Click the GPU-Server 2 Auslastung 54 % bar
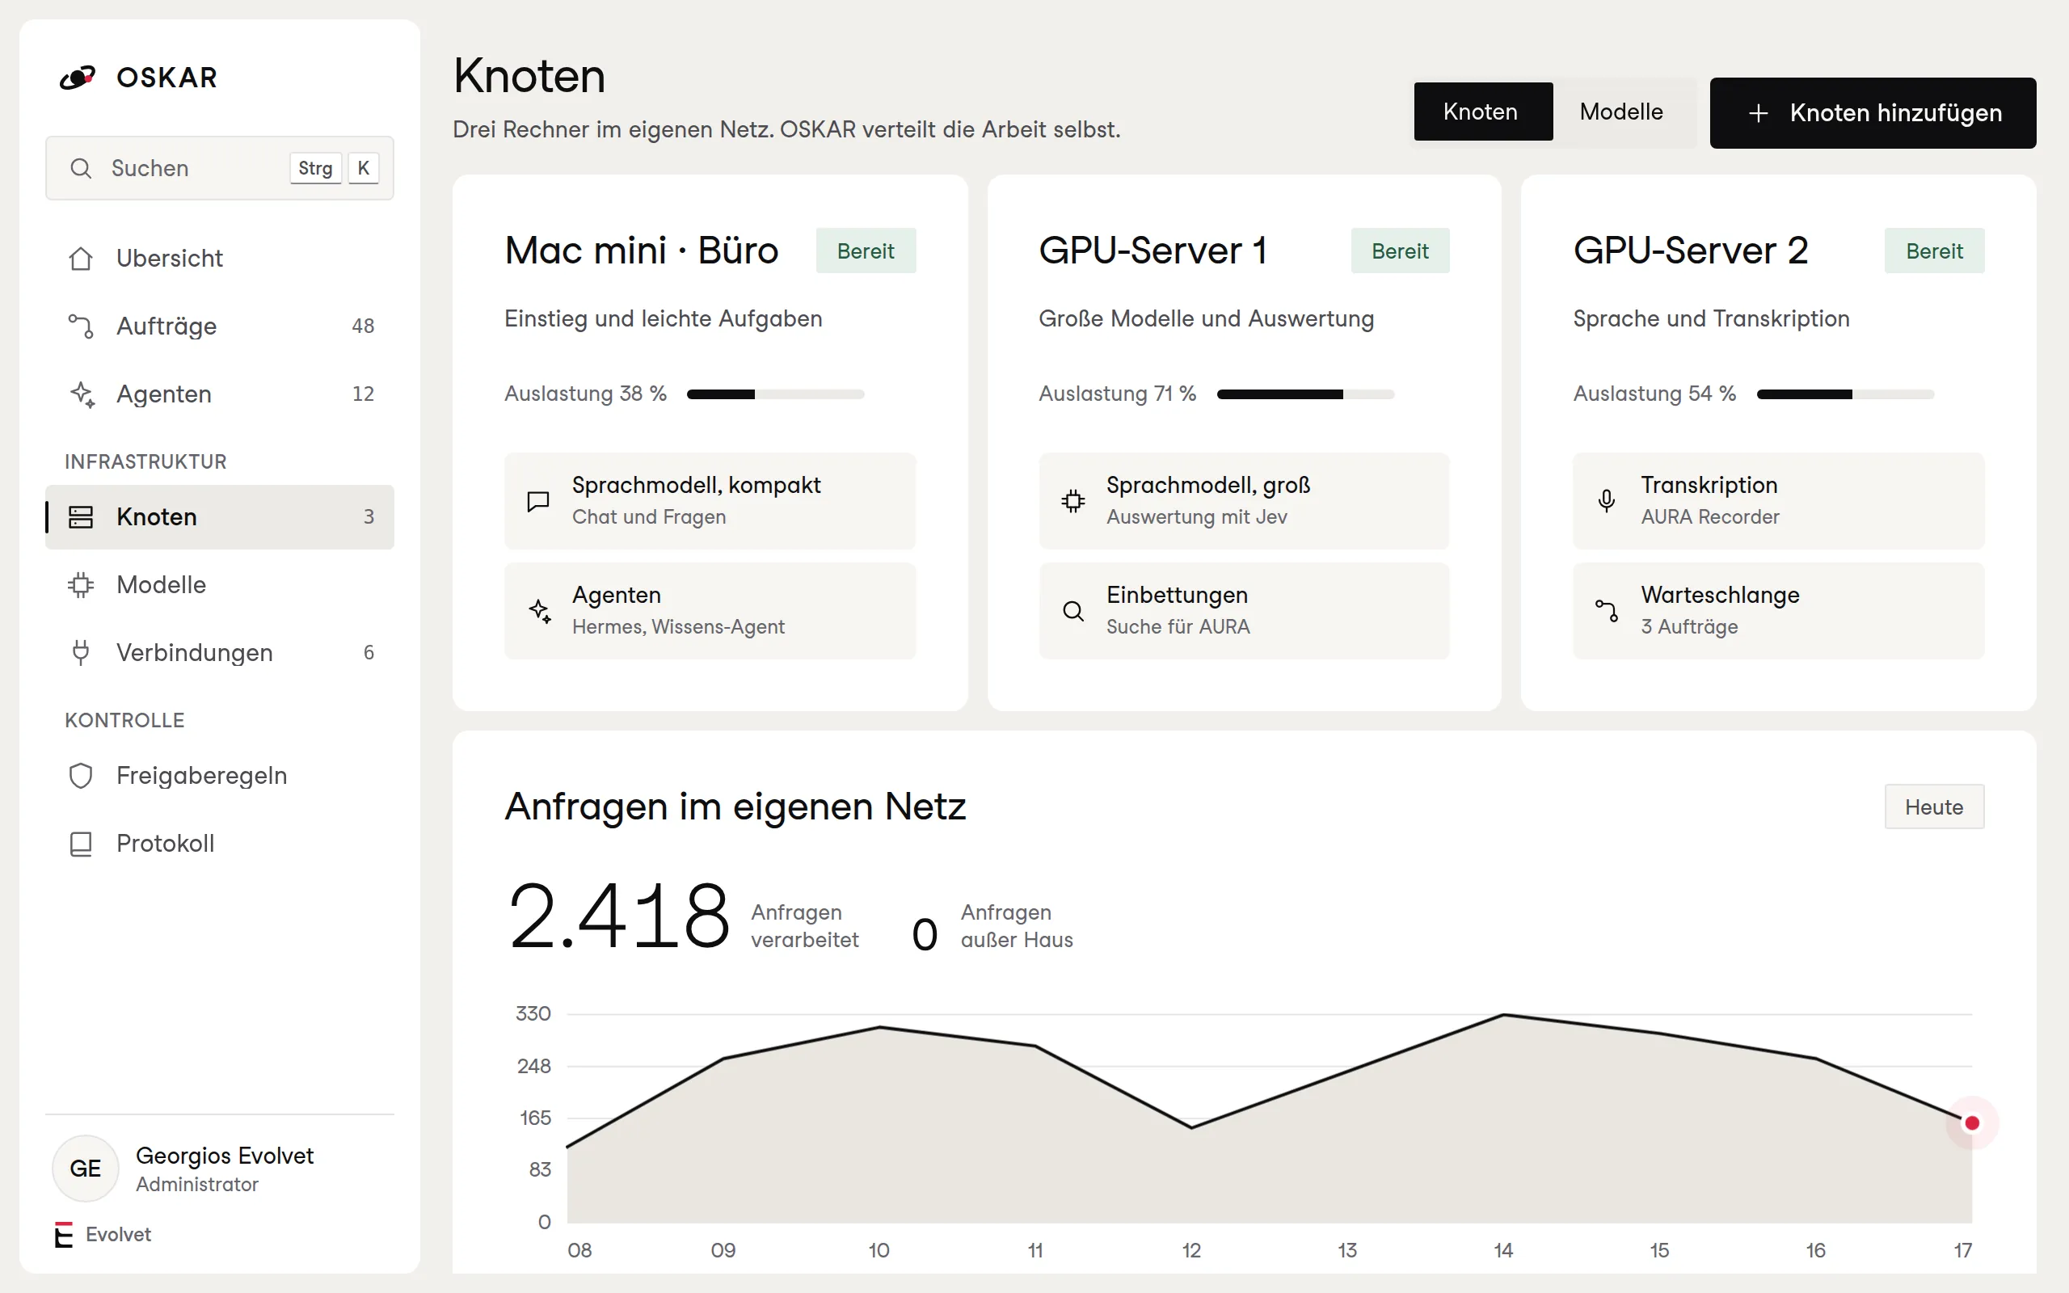2069x1293 pixels. [x=1845, y=394]
